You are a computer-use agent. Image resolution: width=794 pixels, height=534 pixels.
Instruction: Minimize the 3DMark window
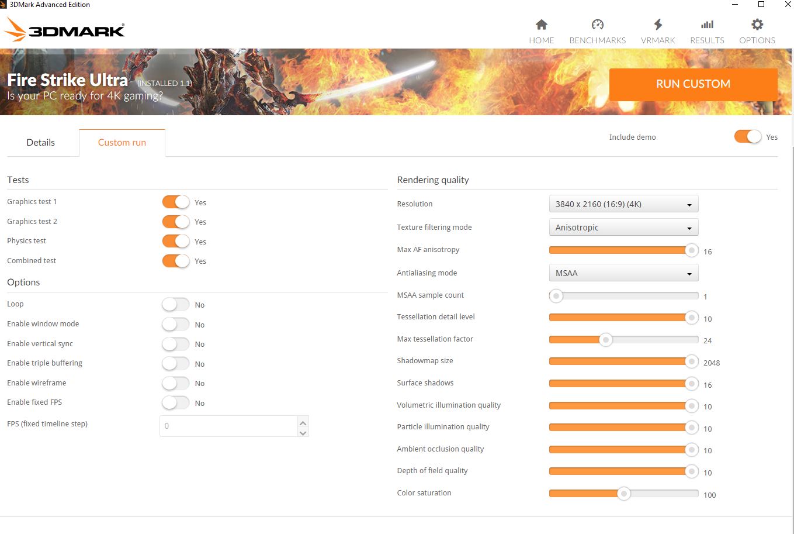(734, 5)
